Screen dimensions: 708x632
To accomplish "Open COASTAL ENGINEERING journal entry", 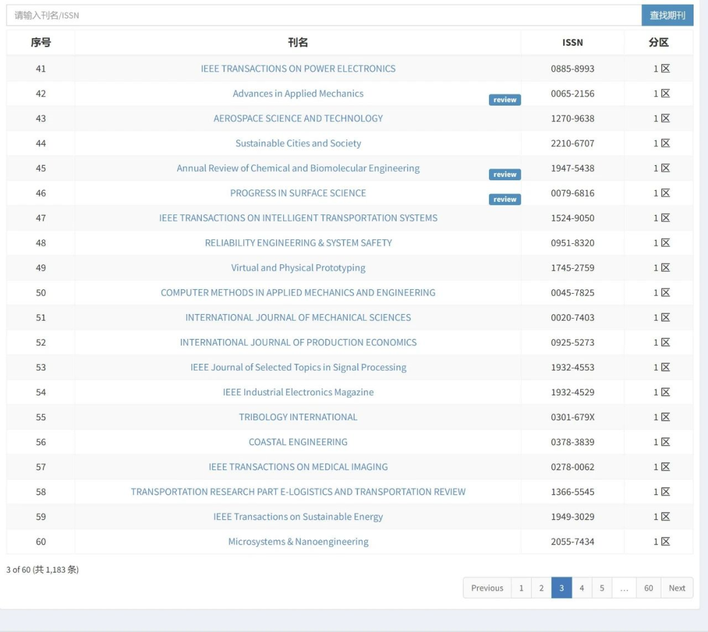I will [298, 443].
